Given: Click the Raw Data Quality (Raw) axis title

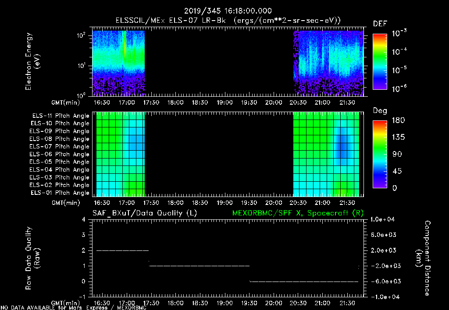Looking at the screenshot, I should click(x=32, y=258).
